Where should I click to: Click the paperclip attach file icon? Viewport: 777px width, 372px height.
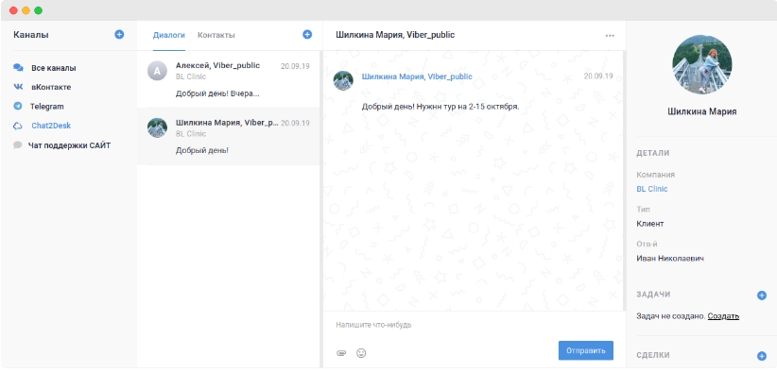tap(341, 353)
